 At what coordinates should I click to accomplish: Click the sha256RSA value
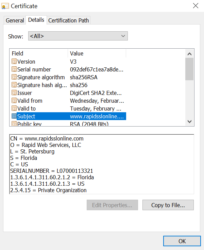coord(84,77)
